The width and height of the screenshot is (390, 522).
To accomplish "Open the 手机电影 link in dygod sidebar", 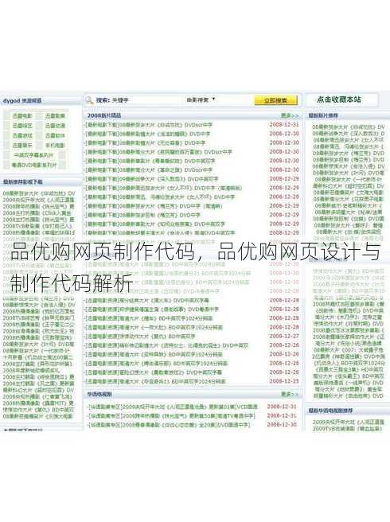I will click(55, 145).
